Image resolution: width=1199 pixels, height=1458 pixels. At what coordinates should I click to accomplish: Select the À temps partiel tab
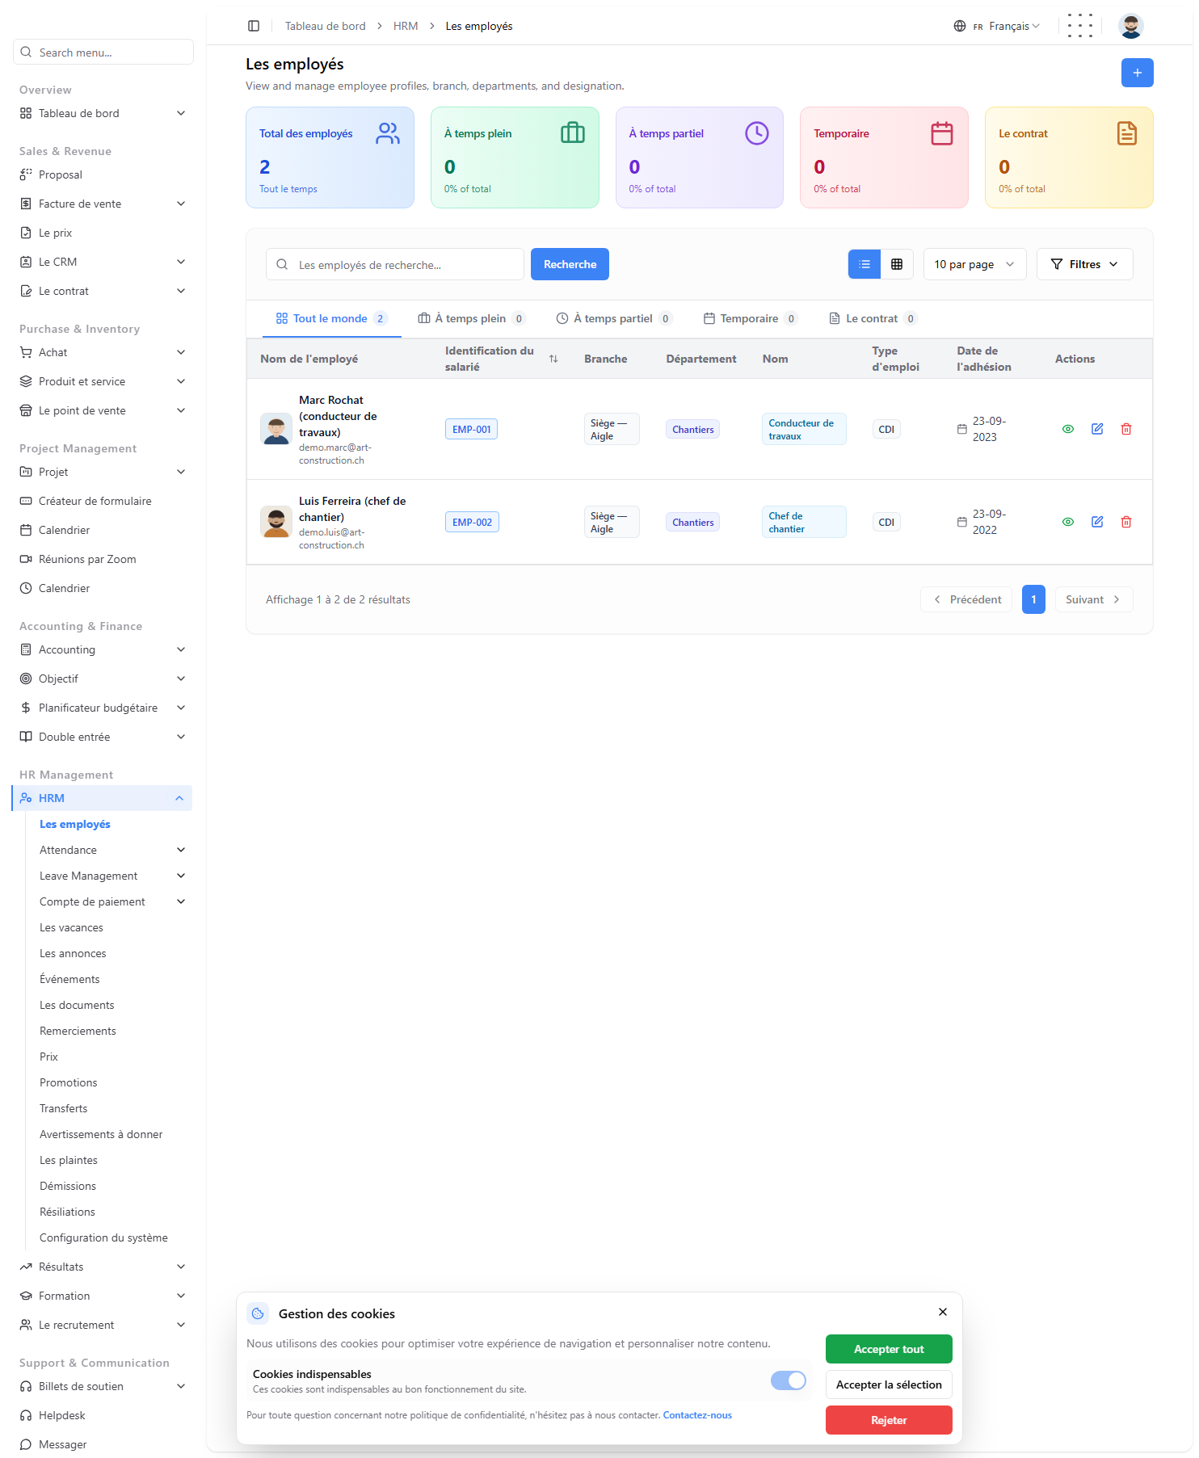614,318
